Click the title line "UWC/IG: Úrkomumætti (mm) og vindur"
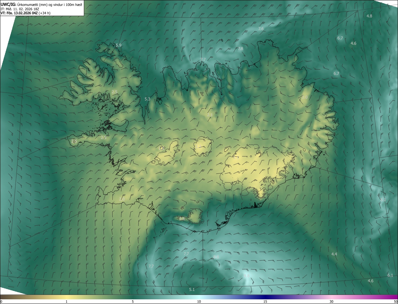This screenshot has height=304, width=398. click(42, 4)
